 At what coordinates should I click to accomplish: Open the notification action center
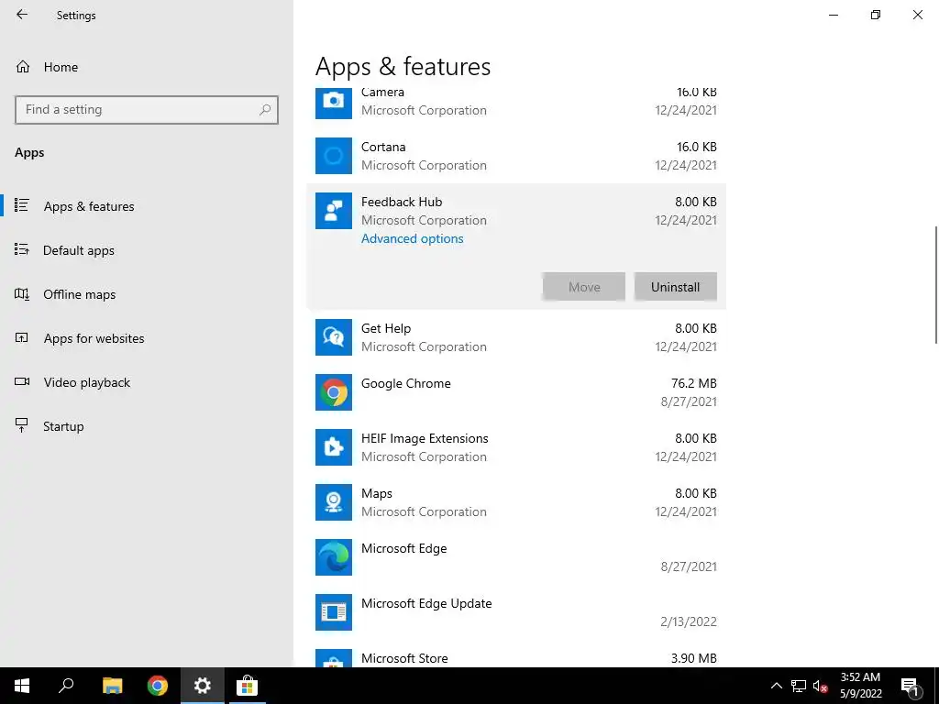click(x=911, y=687)
